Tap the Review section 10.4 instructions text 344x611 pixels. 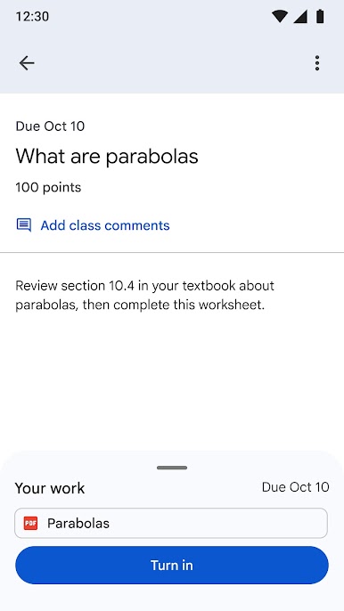144,296
